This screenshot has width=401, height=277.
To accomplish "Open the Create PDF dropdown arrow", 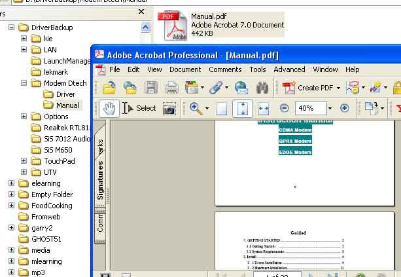I will click(x=338, y=88).
